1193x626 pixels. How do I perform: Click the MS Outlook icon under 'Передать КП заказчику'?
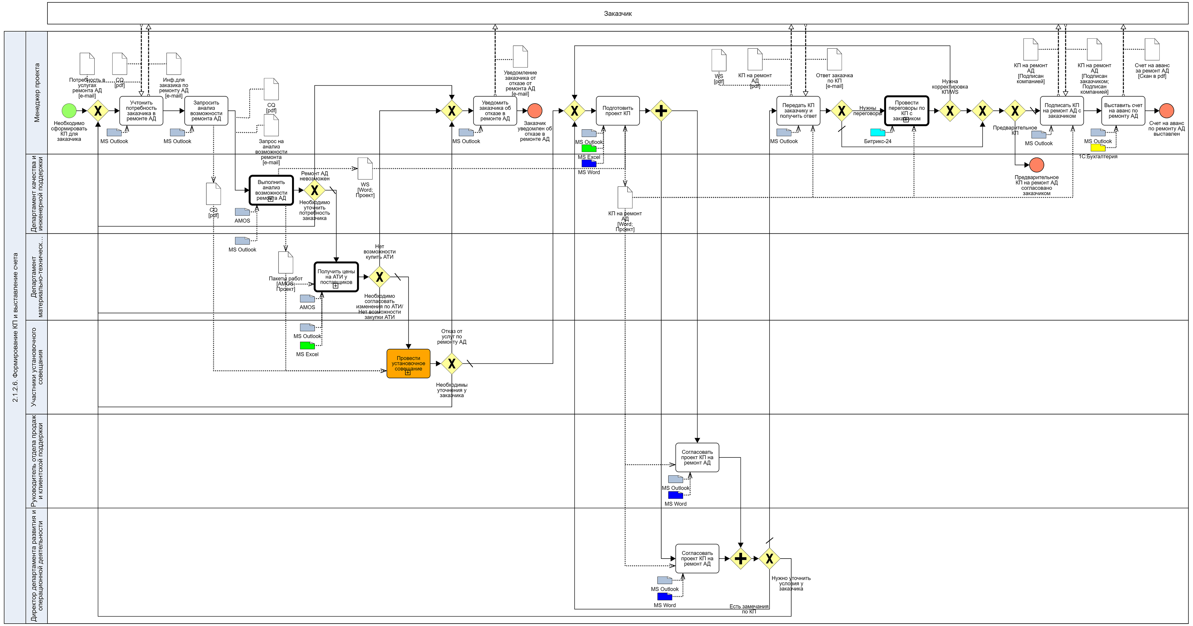click(784, 132)
